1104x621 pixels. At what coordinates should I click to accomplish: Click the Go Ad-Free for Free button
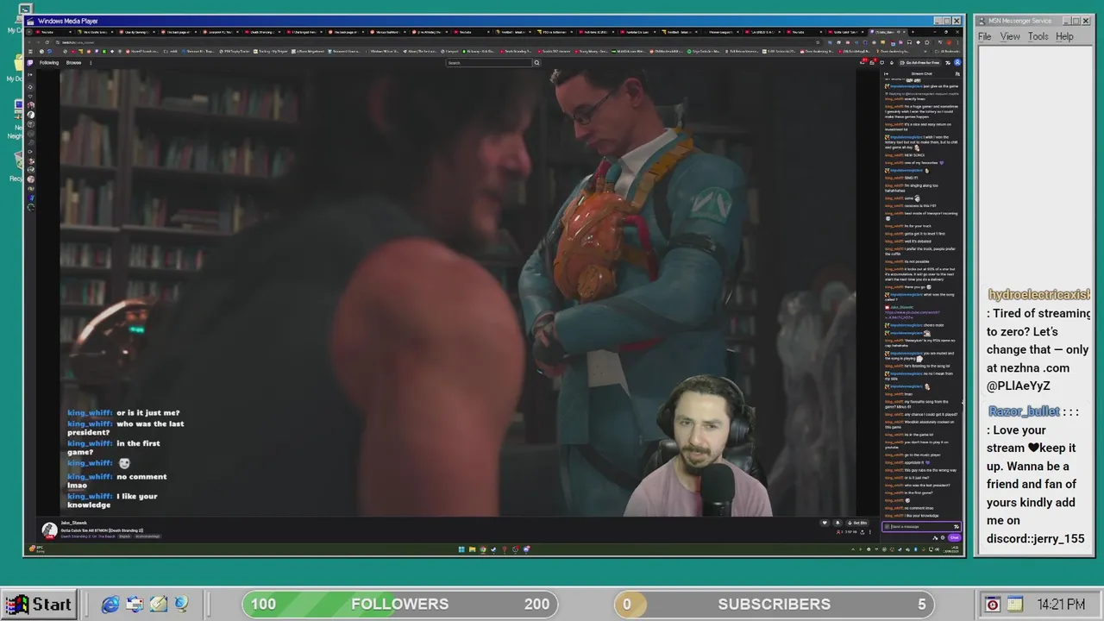coord(919,63)
